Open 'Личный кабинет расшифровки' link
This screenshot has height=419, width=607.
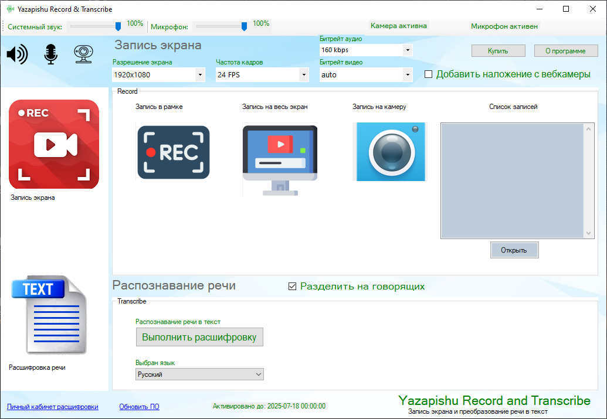[x=53, y=407]
